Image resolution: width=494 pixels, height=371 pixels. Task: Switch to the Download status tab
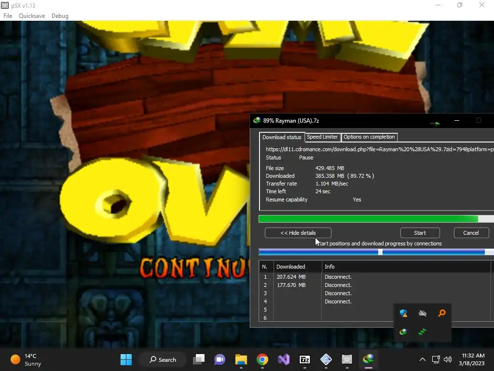(x=282, y=137)
